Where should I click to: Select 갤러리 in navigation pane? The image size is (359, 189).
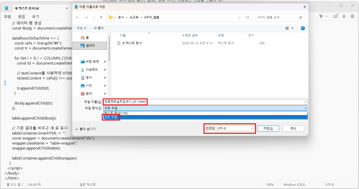click(x=90, y=46)
